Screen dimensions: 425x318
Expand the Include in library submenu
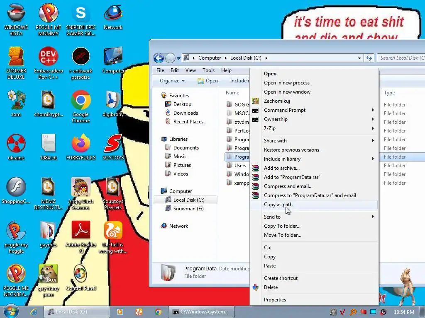(315, 159)
